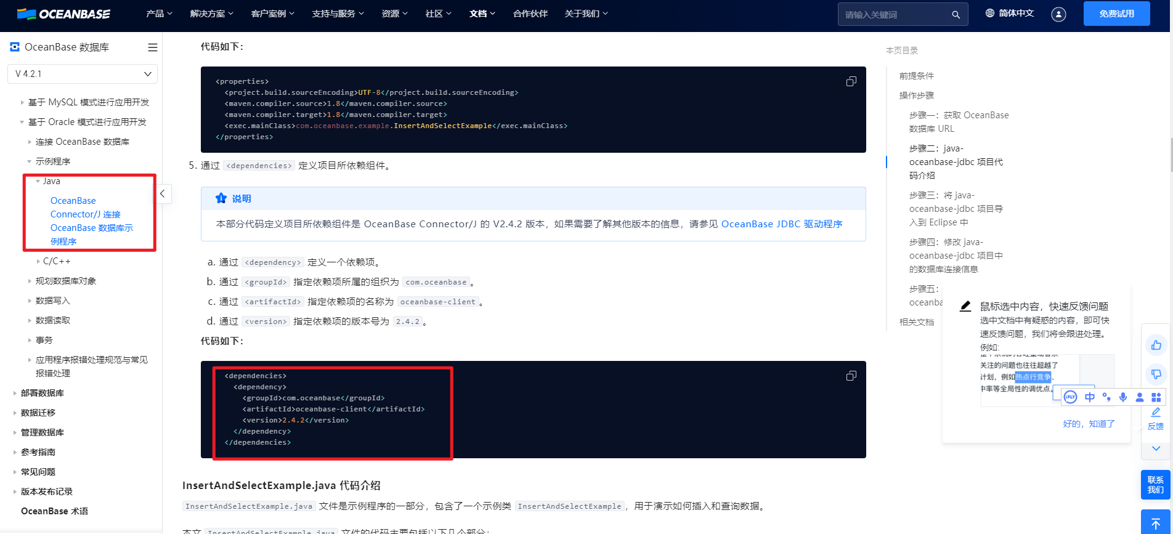The width and height of the screenshot is (1173, 534).
Task: Jump to 步骤一：获取 OceanBase 数据库 URL
Action: pos(959,122)
